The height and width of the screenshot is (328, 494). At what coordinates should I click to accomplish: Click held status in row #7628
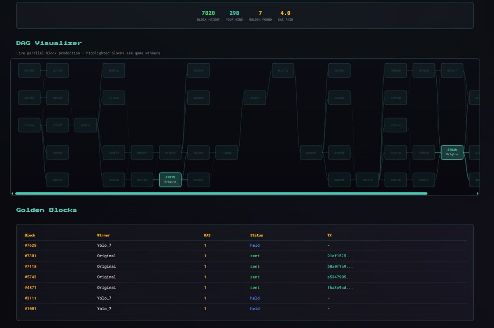(x=255, y=245)
